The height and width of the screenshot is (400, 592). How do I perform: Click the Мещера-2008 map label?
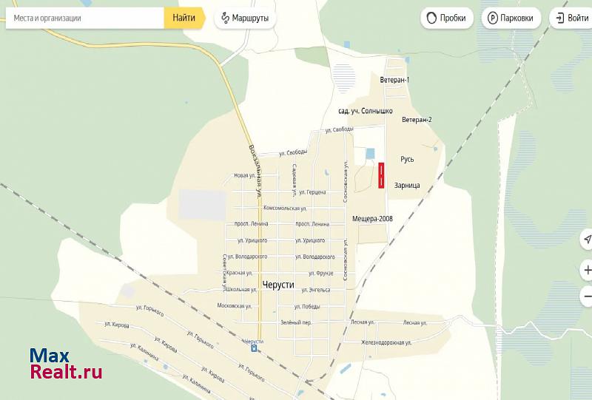pos(372,218)
